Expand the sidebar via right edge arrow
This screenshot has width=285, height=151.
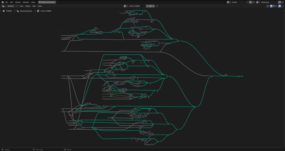coord(284,11)
